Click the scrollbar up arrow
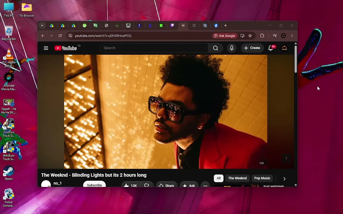The height and width of the screenshot is (214, 343). coord(296,44)
